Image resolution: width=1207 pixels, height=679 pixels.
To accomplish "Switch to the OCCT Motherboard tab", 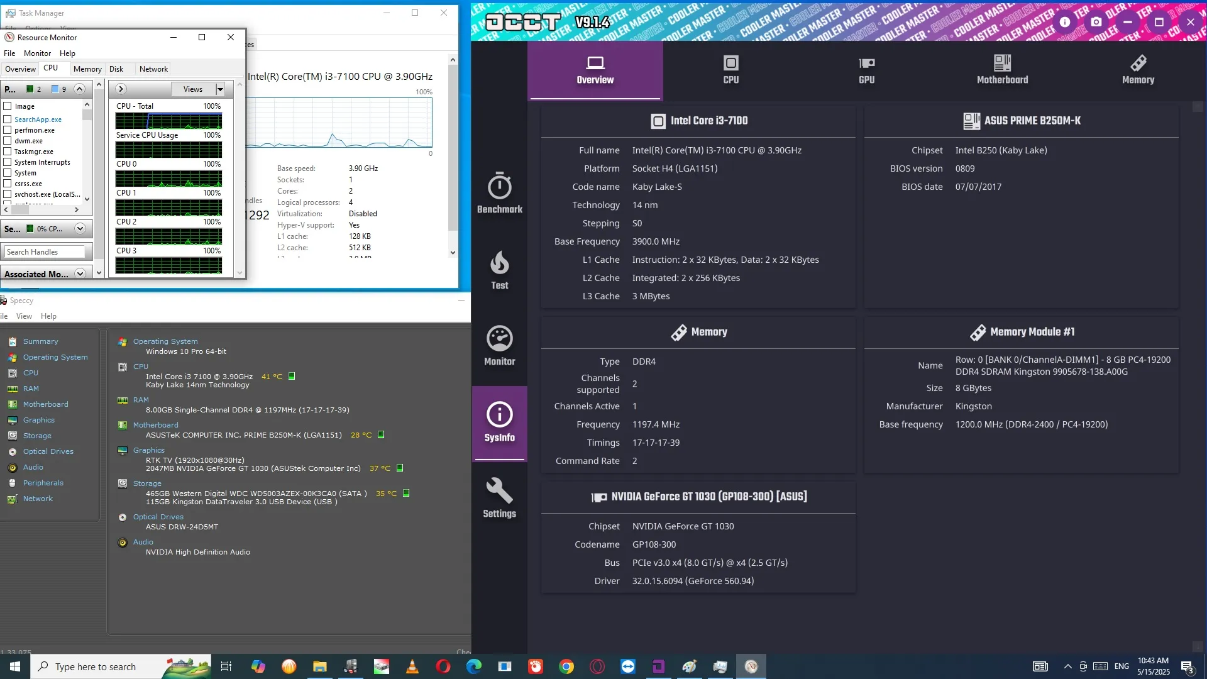I will (x=1002, y=70).
